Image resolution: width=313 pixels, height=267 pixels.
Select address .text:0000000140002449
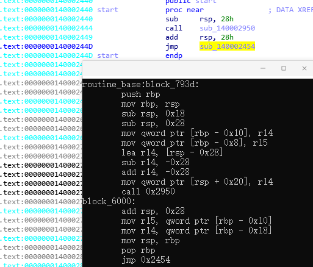coord(46,37)
